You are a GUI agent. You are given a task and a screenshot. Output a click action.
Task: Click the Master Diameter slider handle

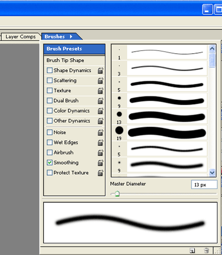(117, 194)
